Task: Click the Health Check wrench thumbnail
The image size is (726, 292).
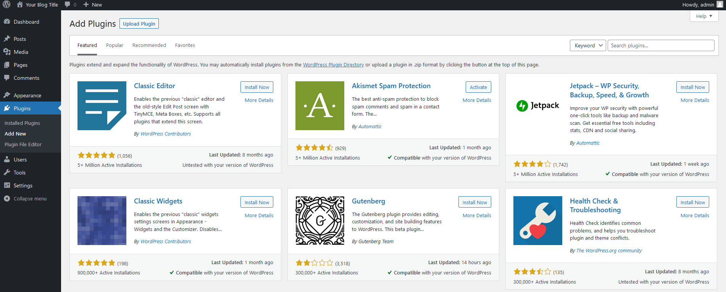Action: [x=538, y=221]
